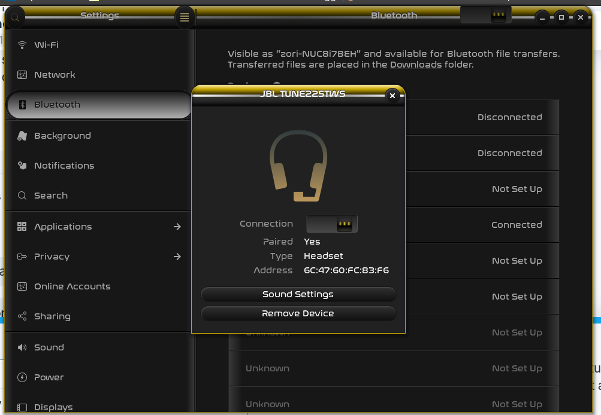601x415 pixels.
Task: Click the Background sidebar icon
Action: tap(22, 136)
